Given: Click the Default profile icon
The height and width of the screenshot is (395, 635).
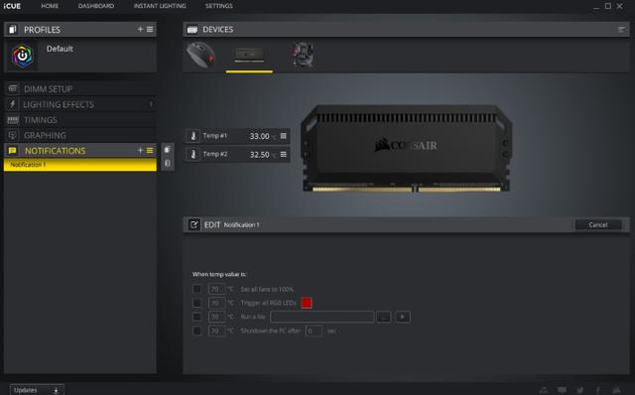Looking at the screenshot, I should pyautogui.click(x=22, y=56).
